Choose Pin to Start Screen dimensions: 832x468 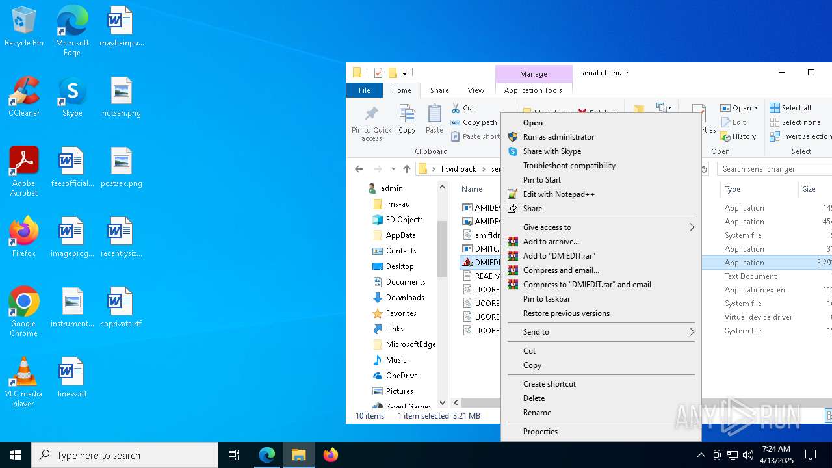[601, 180]
